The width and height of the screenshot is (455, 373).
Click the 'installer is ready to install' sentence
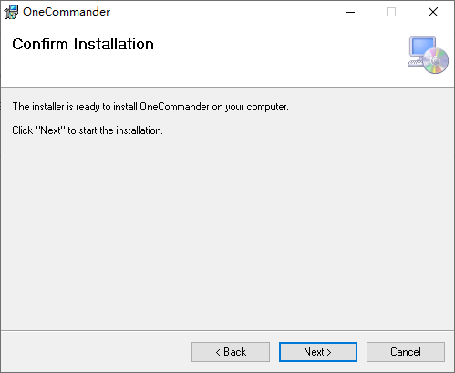(150, 107)
